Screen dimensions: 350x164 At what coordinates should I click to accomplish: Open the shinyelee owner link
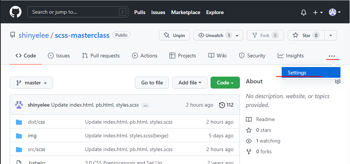click(x=34, y=35)
